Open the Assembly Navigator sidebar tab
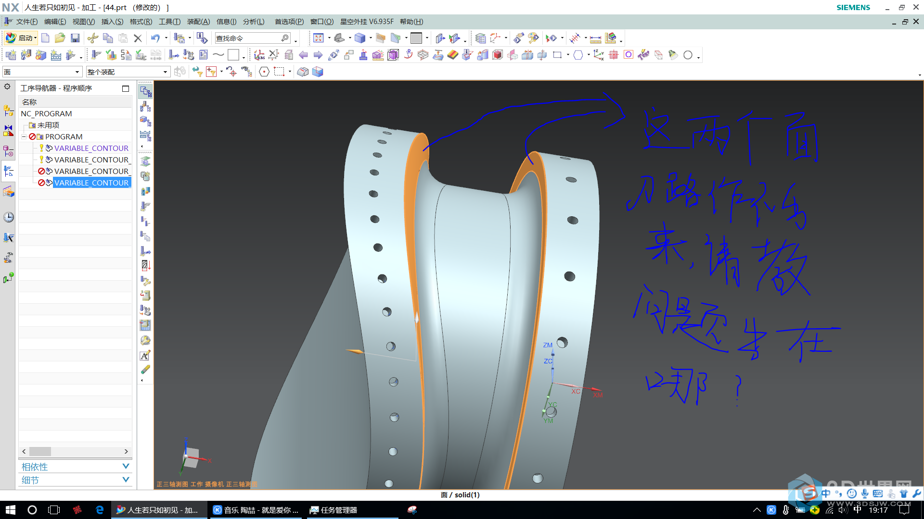 (8, 111)
